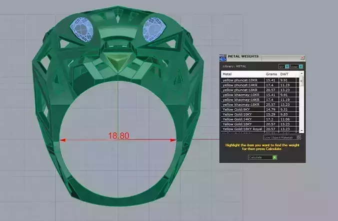Image resolution: width=338 pixels, height=221 pixels.
Task: Click the 9.83 DWT cell
Action: 287,114
